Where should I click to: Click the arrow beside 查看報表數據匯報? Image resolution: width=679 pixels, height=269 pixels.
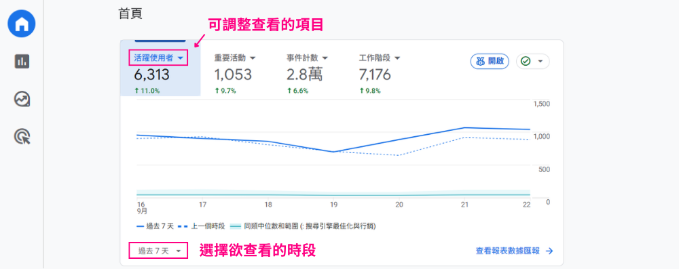[x=549, y=251]
